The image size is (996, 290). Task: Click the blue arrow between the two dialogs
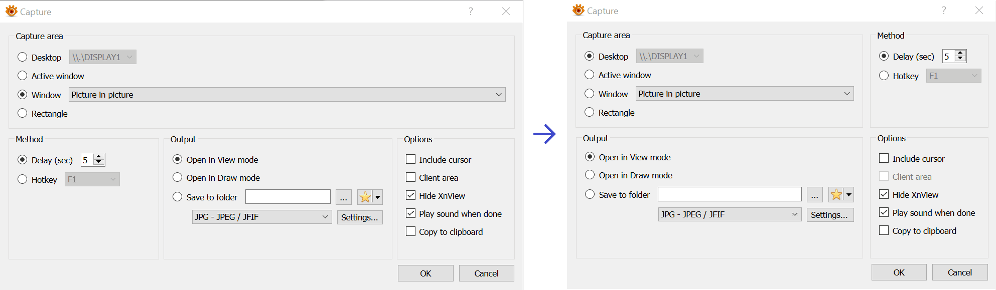click(544, 134)
